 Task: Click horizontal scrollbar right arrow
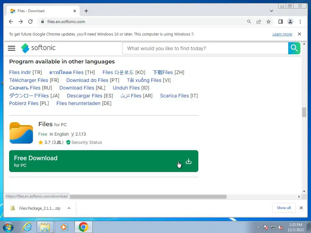tap(299, 197)
